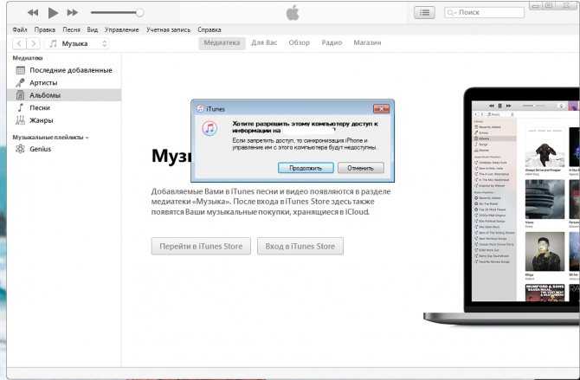Click the music note icon beside Музыка
Screen dimensions: 580x380
click(x=54, y=43)
